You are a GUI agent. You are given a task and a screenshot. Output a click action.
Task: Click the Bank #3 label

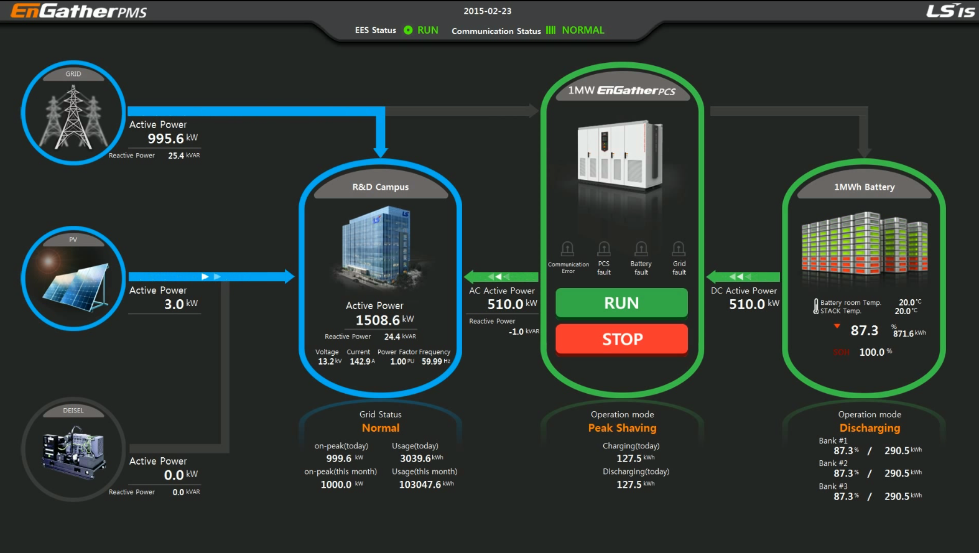pos(833,486)
